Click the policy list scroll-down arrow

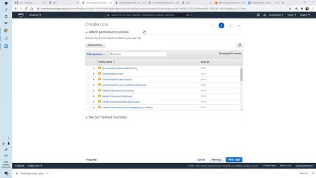pos(241,109)
